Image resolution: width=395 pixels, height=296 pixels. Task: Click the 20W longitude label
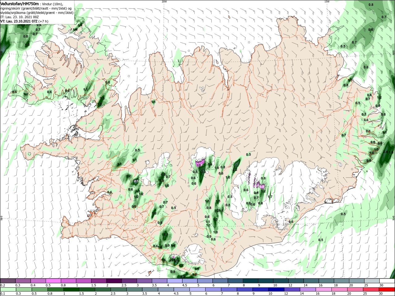coord(164,1)
